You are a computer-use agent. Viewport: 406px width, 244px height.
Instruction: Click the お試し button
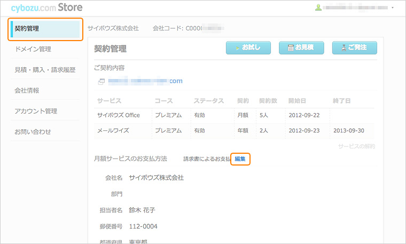pos(248,48)
